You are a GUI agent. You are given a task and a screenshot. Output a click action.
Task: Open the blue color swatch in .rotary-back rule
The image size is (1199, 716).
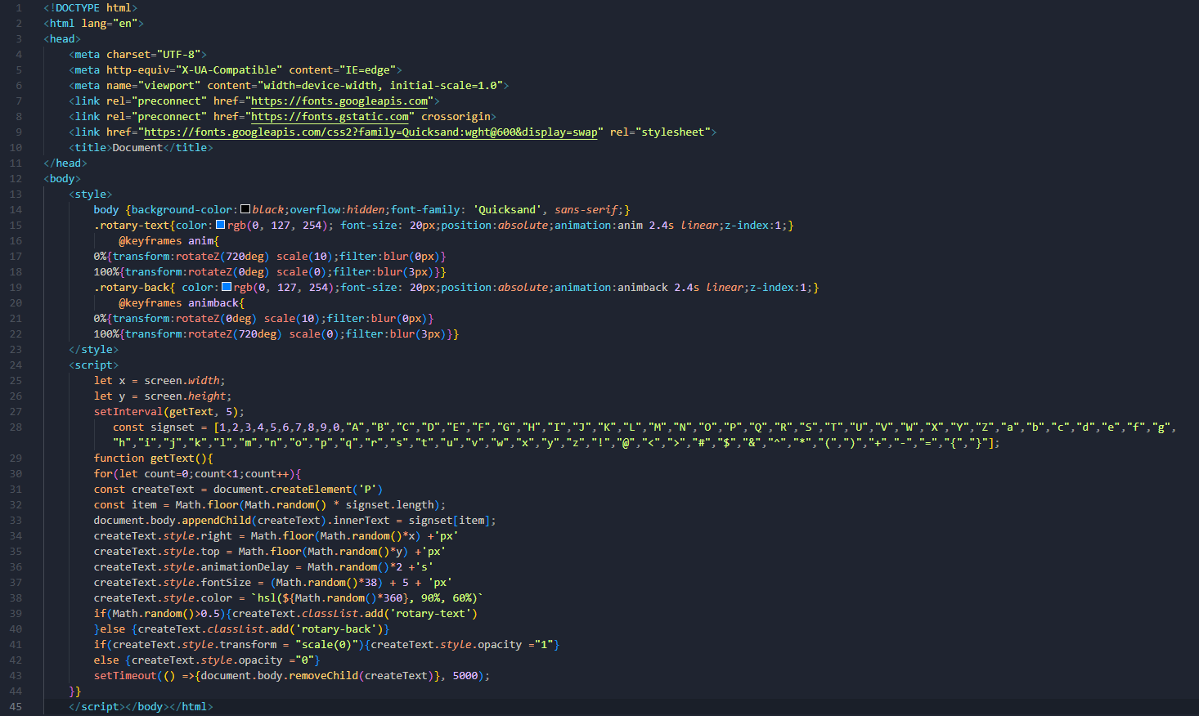coord(227,287)
